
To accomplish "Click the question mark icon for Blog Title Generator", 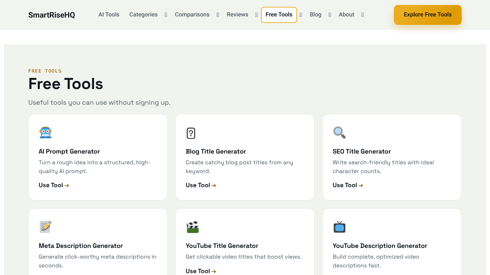I will point(191,133).
